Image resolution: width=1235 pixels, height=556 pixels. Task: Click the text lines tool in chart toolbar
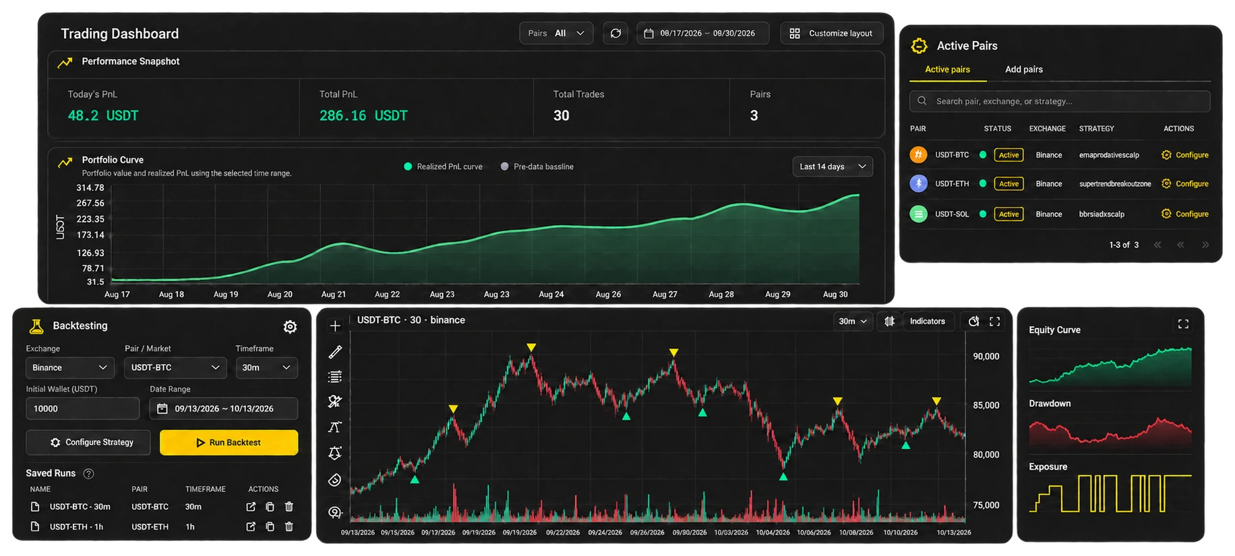(335, 377)
